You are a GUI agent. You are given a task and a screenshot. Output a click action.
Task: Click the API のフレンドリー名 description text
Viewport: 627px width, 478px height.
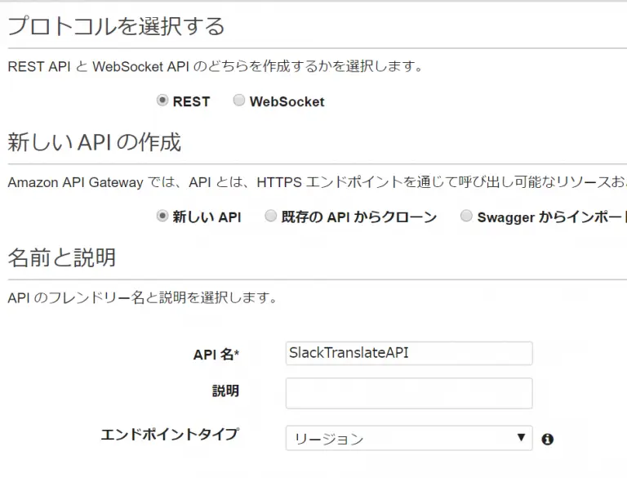point(142,298)
